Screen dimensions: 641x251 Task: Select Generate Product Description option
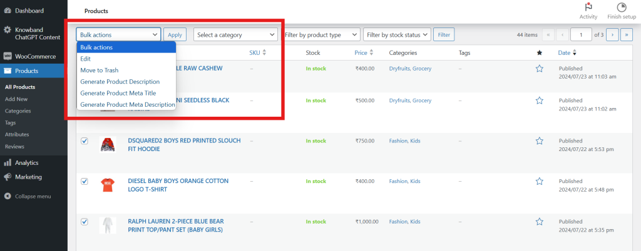pos(126,82)
